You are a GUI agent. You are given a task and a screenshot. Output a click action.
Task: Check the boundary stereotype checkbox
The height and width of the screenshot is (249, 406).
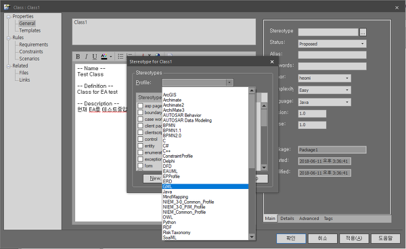[140, 113]
